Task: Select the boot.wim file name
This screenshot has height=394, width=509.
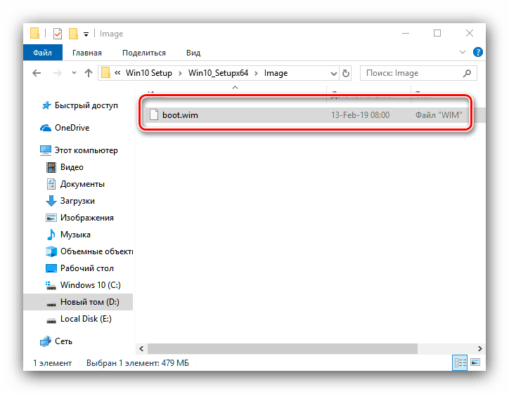Action: click(180, 115)
